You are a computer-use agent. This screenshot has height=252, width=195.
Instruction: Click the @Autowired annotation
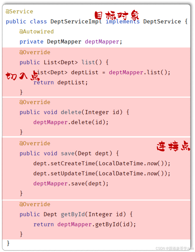[37, 32]
